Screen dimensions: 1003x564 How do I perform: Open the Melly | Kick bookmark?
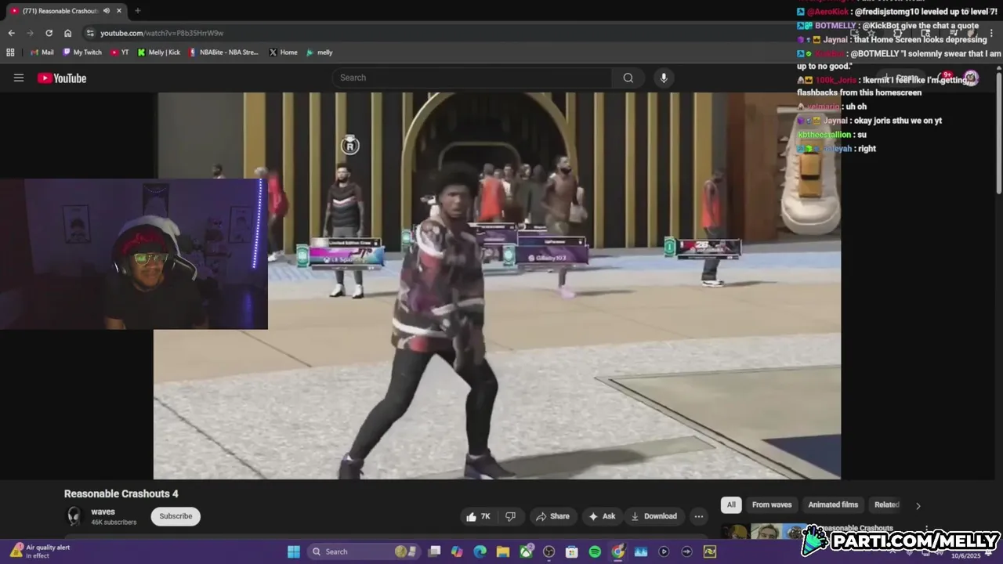click(159, 52)
